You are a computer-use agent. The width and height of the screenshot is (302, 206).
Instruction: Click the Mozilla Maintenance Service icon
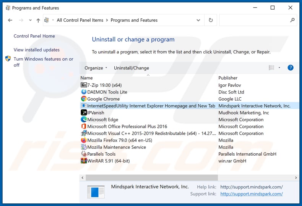(84, 147)
